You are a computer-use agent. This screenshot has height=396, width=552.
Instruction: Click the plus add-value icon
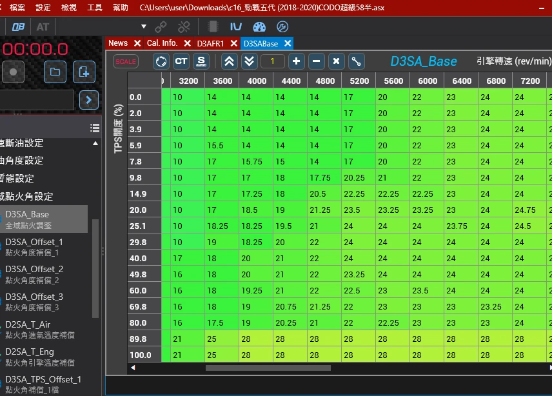(296, 61)
